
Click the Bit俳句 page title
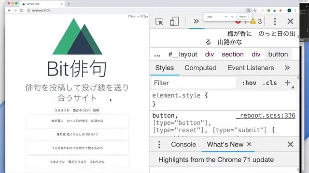(x=77, y=69)
